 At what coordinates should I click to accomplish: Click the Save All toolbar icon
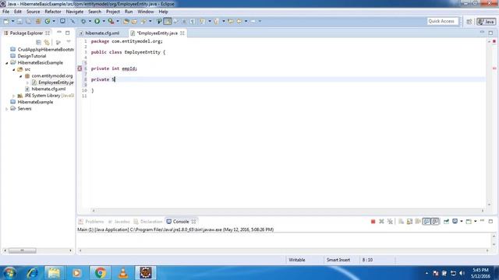pos(29,21)
